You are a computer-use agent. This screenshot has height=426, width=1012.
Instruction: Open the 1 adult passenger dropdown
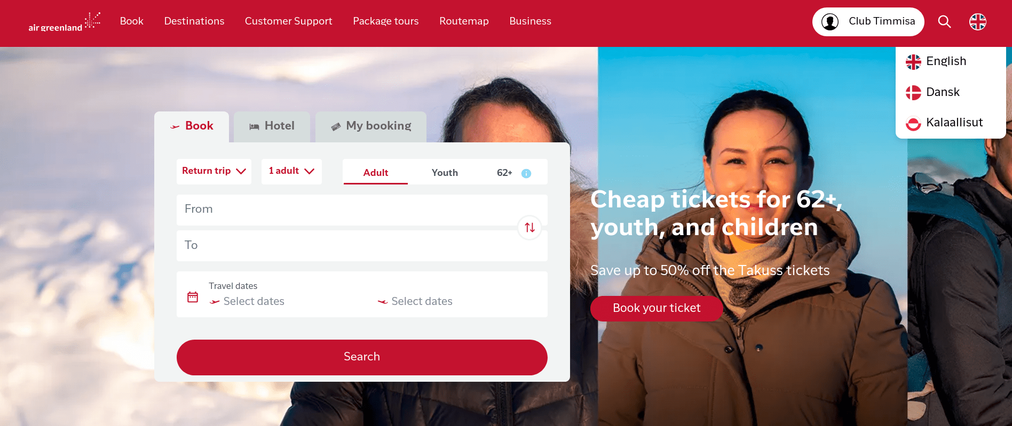(291, 171)
